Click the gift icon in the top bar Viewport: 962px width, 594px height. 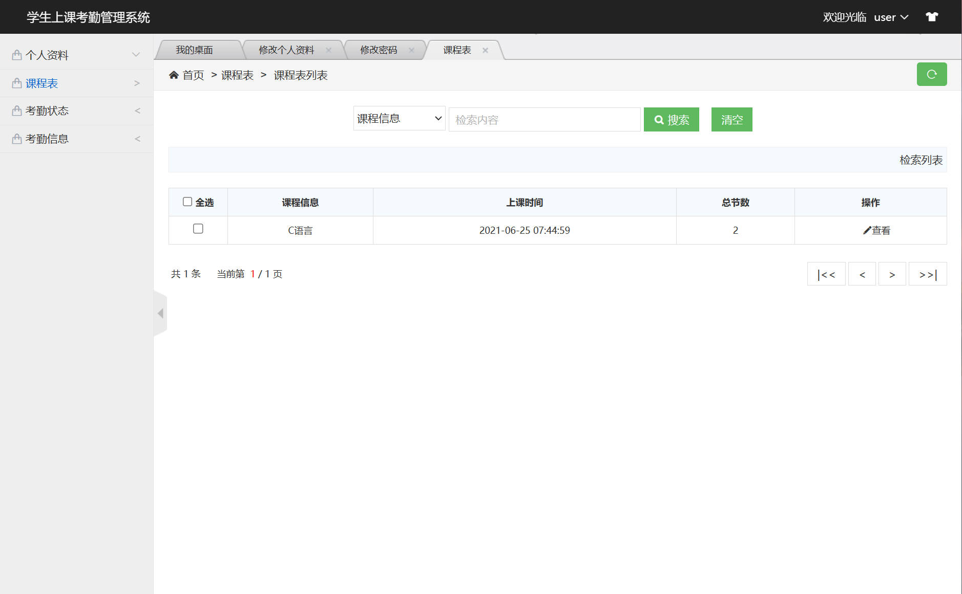pos(932,16)
